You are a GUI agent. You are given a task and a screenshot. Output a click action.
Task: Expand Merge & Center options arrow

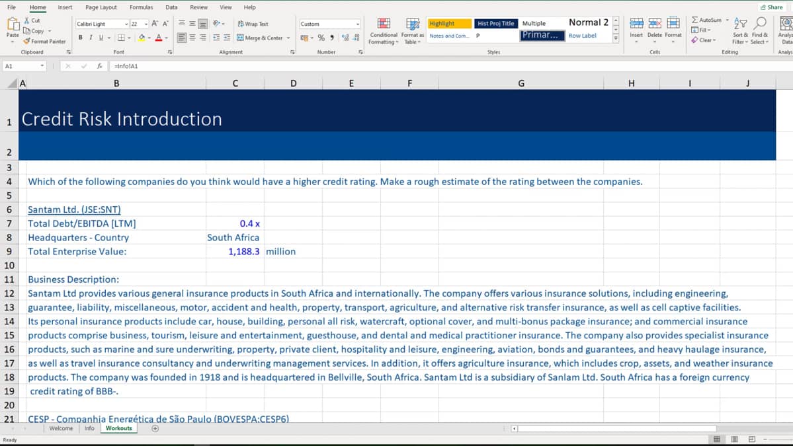(x=288, y=38)
